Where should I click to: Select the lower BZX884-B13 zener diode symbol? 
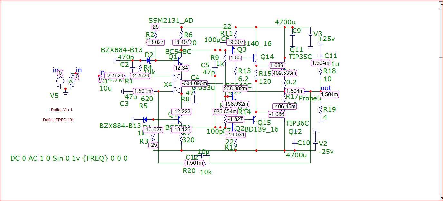coord(145,119)
